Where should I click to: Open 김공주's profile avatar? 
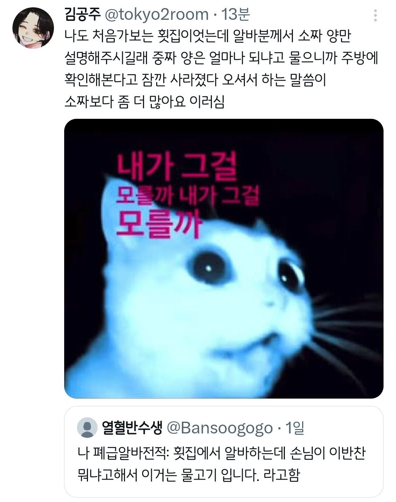[33, 28]
